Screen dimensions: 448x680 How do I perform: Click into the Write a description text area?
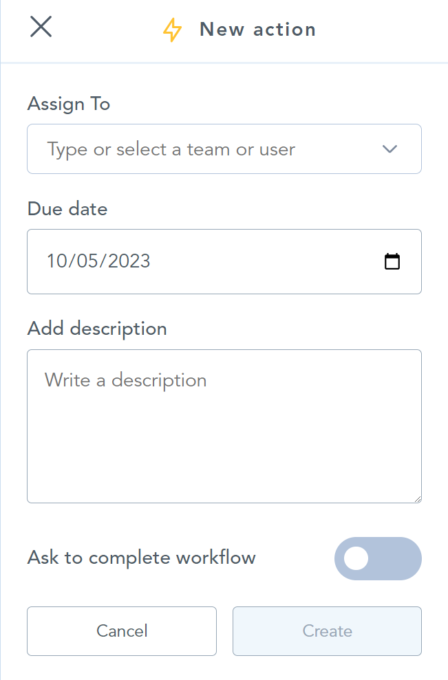(x=224, y=426)
